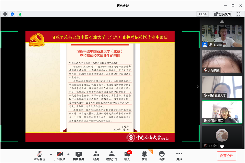Image resolution: width=245 pixels, height=163 pixels.
Task: Open the 成员(87) participants list
Action: 111,156
